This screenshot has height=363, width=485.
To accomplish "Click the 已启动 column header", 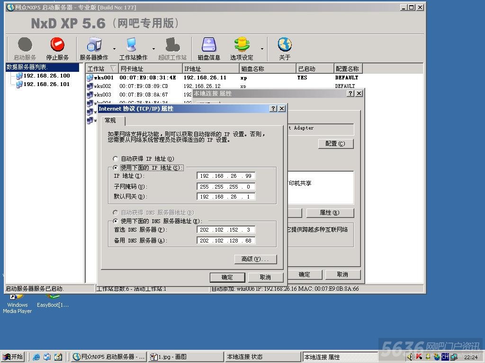I will coord(315,69).
